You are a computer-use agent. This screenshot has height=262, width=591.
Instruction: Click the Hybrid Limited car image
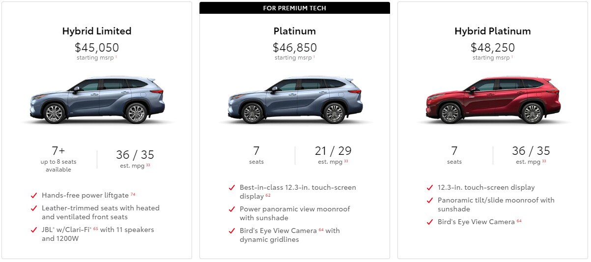97,101
